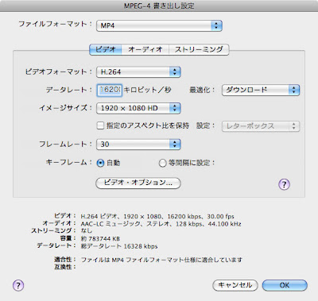Click the 総データレート 16328 kbps summary text

coord(119,246)
